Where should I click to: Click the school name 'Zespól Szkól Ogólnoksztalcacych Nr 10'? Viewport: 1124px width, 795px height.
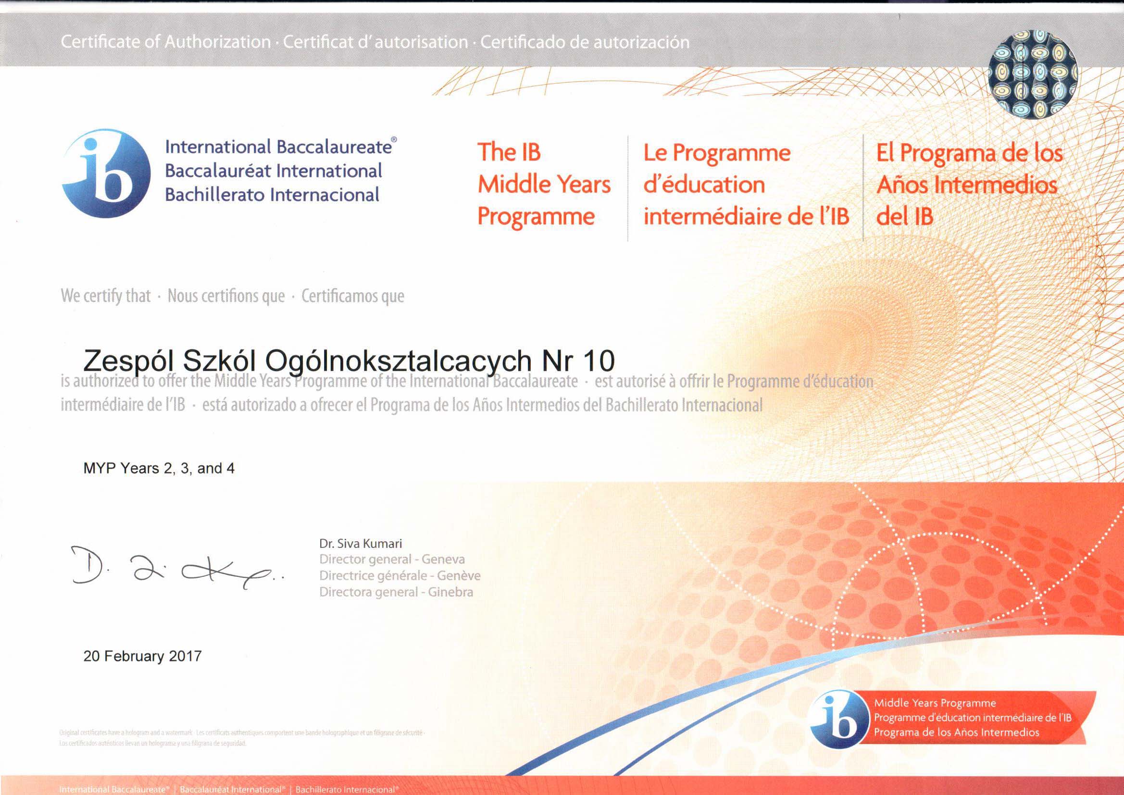pos(349,361)
